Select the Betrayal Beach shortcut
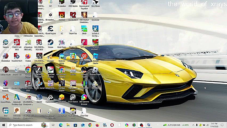Screen dimensions: 227x128 pos(84,72)
